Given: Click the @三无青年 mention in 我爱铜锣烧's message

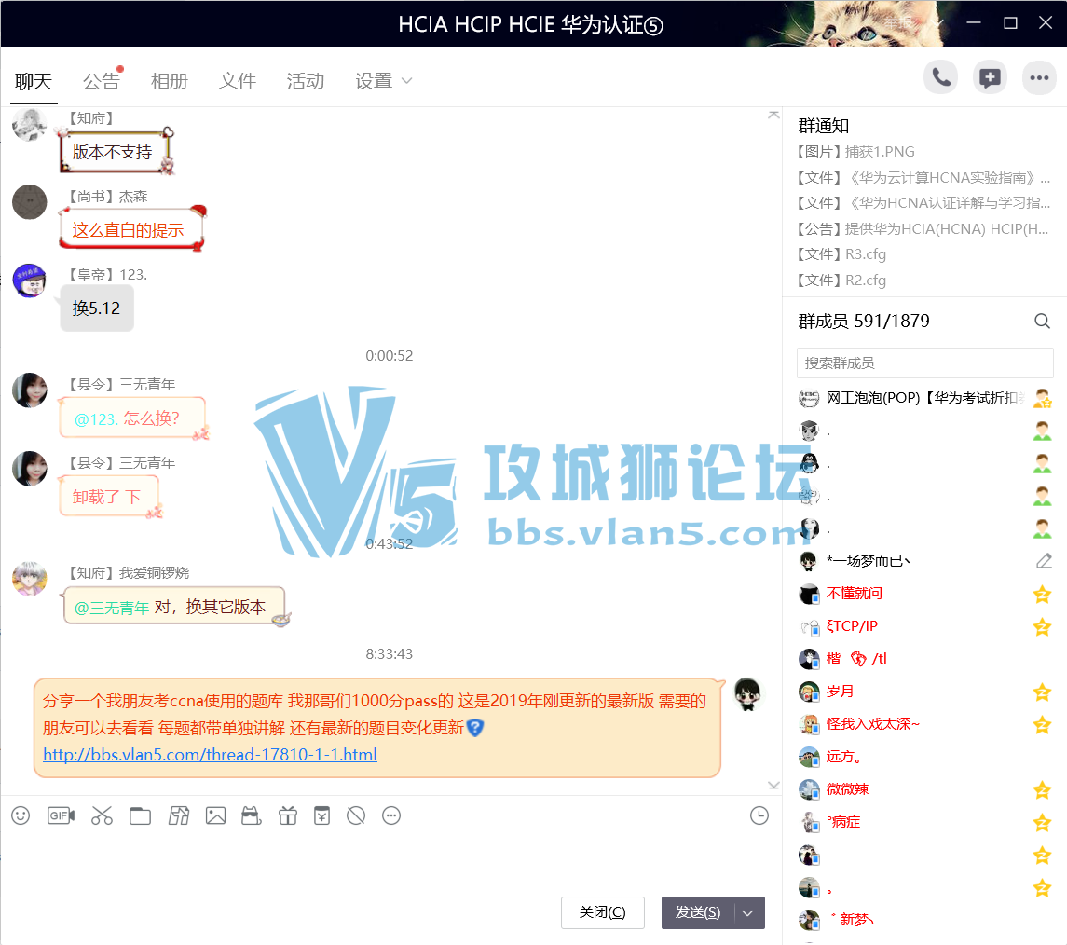Looking at the screenshot, I should tap(112, 608).
